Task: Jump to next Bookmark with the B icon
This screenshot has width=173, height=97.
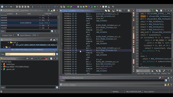Action: coord(55,7)
